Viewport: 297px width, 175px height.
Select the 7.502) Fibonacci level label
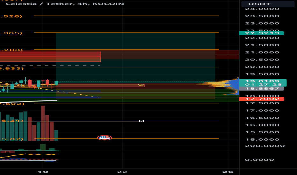pyautogui.click(x=12, y=104)
